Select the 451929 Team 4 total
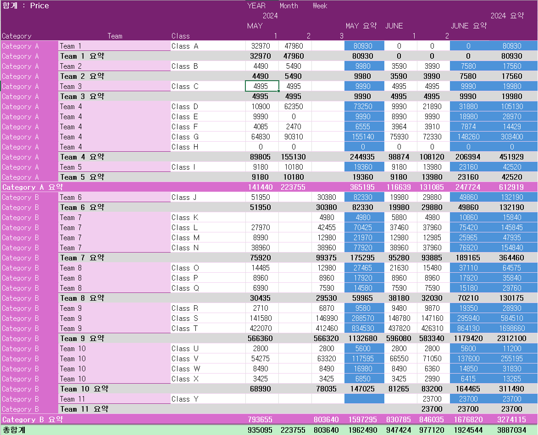Screen dimensions: 538x435 [511, 157]
